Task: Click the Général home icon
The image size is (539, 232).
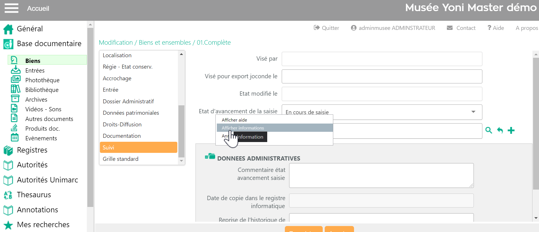Action: pyautogui.click(x=8, y=29)
